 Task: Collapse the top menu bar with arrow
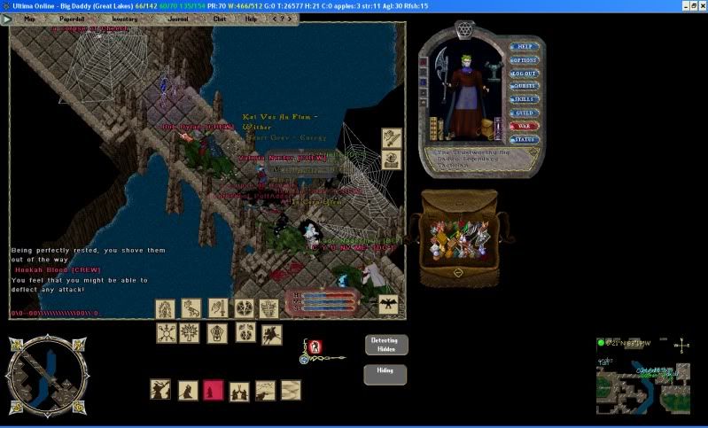pos(6,19)
